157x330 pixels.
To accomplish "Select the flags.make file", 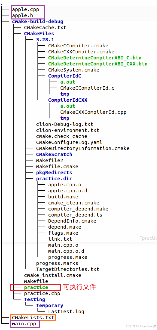I will click(63, 233).
